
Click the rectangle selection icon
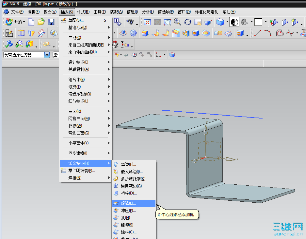pyautogui.click(x=159, y=55)
